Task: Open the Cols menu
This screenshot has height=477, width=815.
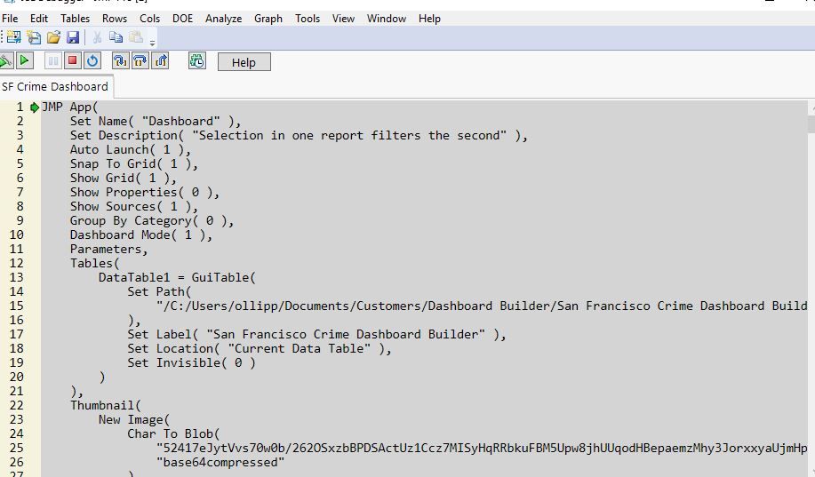Action: [149, 19]
